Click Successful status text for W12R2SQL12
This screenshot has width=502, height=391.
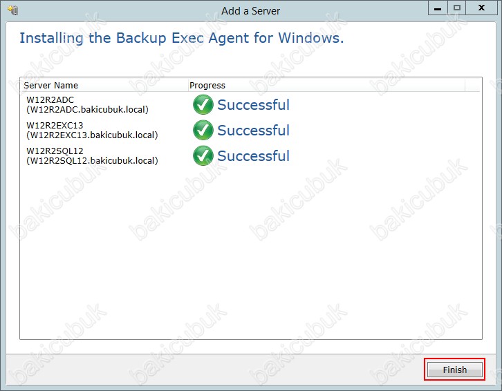coord(253,156)
